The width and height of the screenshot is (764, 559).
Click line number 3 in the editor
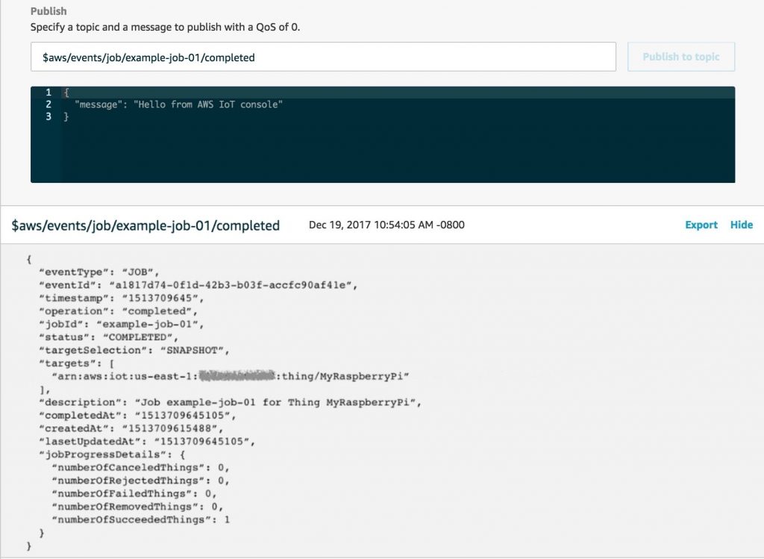[x=48, y=116]
